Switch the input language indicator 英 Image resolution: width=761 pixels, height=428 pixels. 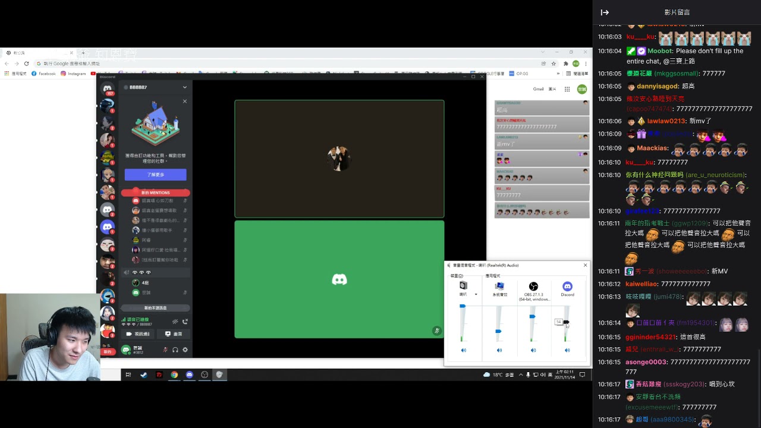pyautogui.click(x=549, y=374)
